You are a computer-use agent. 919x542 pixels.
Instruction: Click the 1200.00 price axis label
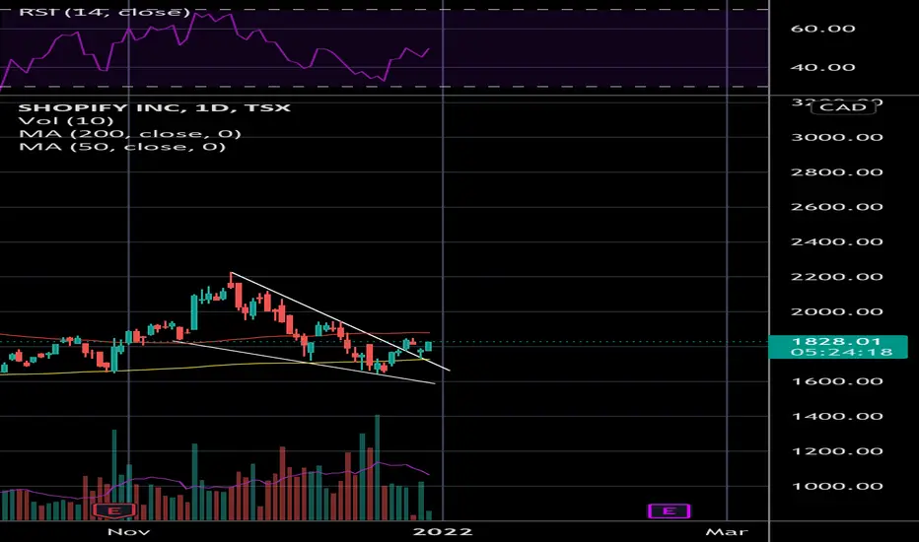point(837,451)
